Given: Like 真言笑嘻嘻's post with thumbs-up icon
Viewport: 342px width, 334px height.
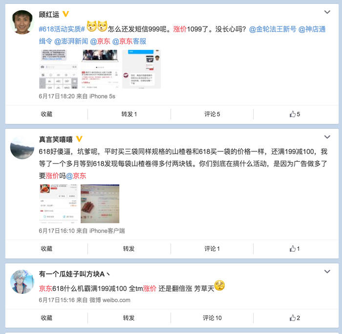Looking at the screenshot, I should [x=295, y=248].
